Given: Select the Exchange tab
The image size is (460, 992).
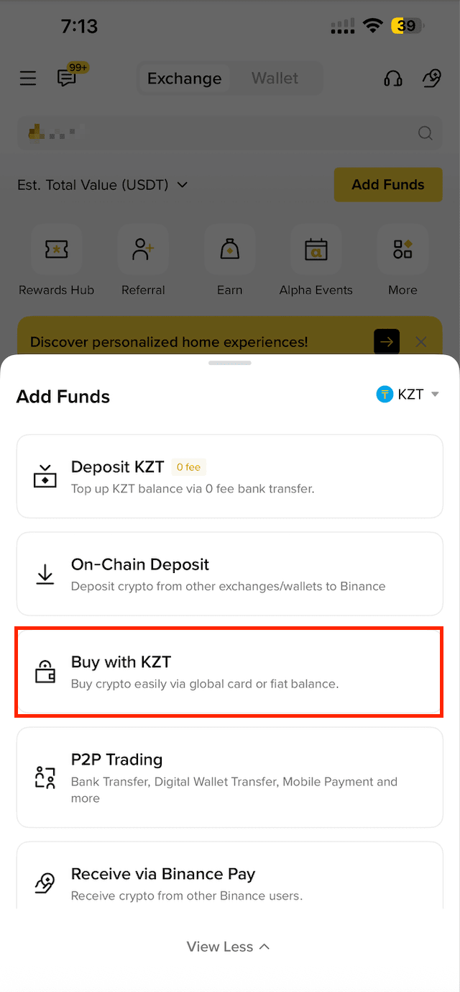Looking at the screenshot, I should pyautogui.click(x=184, y=78).
